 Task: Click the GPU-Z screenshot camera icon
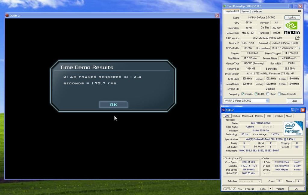pos(299,11)
